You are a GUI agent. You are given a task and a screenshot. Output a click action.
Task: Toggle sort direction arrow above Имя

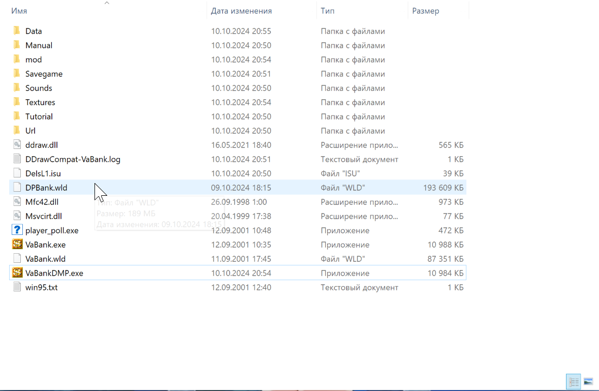point(107,3)
